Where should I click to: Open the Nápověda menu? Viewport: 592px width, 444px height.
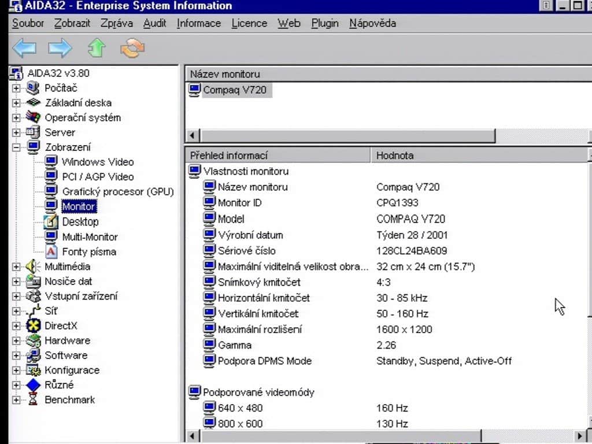tap(373, 23)
